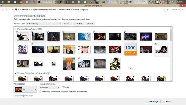Click the Clear all button

[x=90, y=24]
